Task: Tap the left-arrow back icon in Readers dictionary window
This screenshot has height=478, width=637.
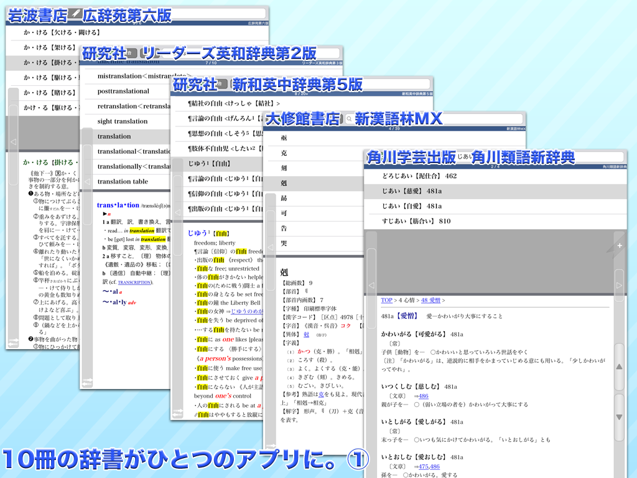Action: [x=87, y=182]
